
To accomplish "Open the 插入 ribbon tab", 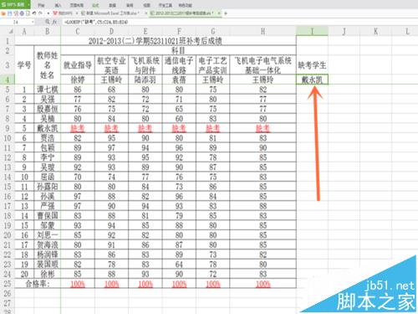I will (x=58, y=5).
